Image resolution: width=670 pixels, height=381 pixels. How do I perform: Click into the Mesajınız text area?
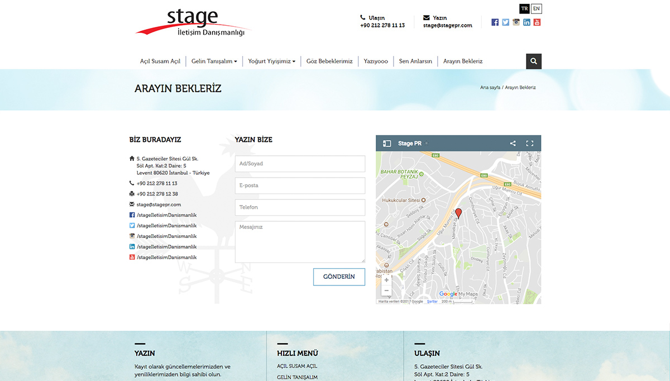(300, 242)
